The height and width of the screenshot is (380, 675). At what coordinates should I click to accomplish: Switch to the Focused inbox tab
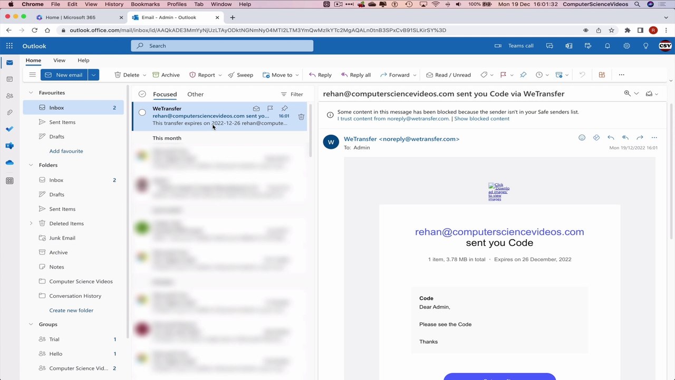pos(165,94)
